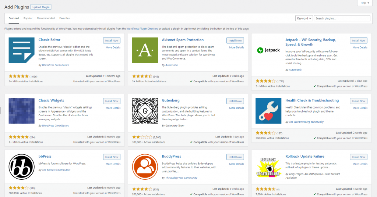Open More Details for Classic Editor

113,47
